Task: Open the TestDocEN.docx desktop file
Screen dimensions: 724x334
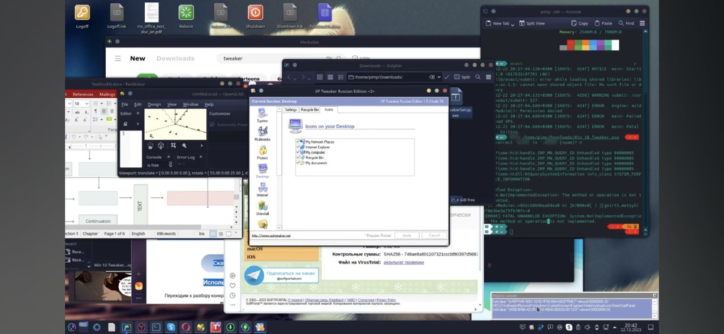Action: pos(325,16)
